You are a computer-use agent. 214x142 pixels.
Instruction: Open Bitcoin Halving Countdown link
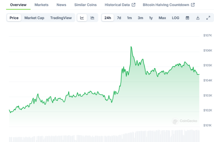[x=168, y=5]
